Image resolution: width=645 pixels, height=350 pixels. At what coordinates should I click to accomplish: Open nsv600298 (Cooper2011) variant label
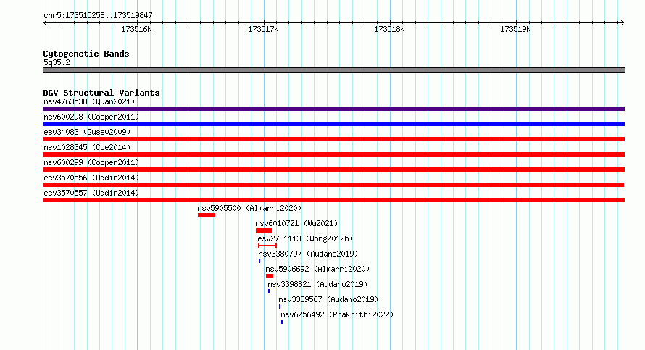tap(91, 117)
